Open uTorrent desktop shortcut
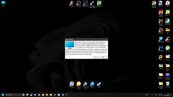The height and width of the screenshot is (97, 173). [x=168, y=48]
